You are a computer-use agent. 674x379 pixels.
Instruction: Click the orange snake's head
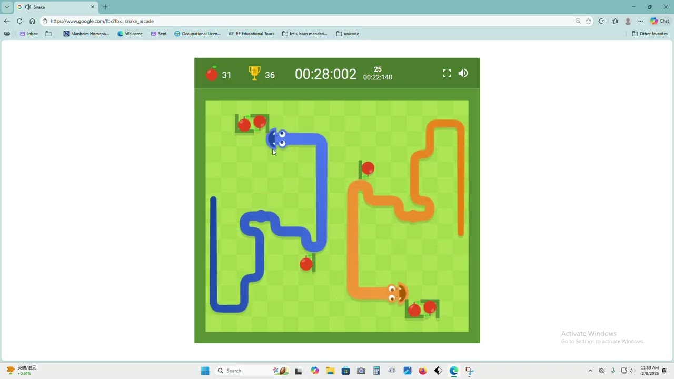coord(397,293)
